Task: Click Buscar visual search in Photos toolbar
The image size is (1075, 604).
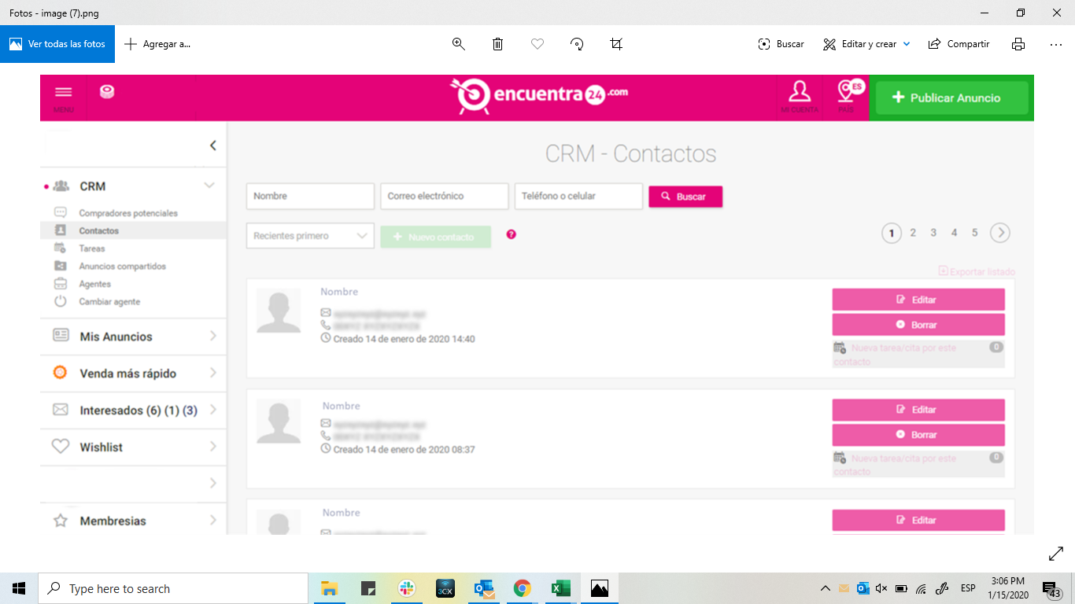Action: pos(781,44)
